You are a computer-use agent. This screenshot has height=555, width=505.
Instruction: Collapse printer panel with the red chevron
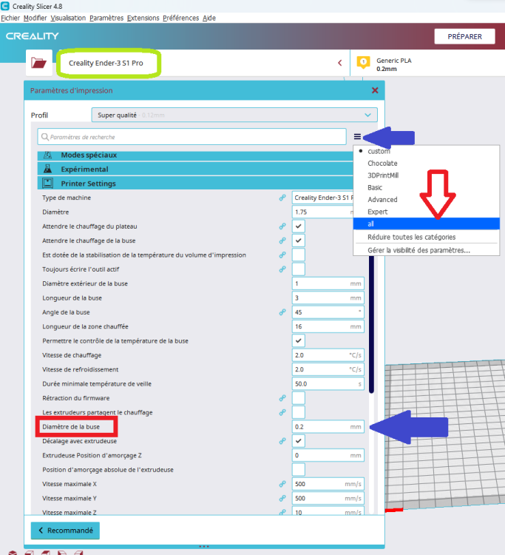[340, 63]
